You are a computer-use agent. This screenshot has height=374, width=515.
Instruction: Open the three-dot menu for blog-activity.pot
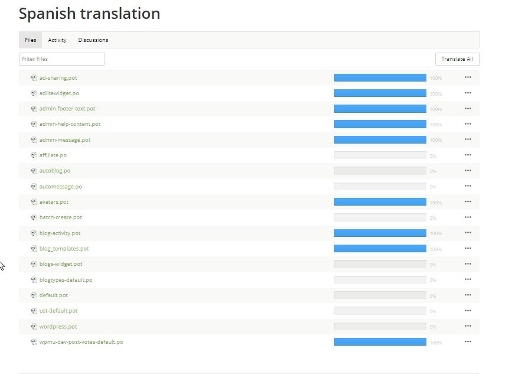tap(468, 233)
